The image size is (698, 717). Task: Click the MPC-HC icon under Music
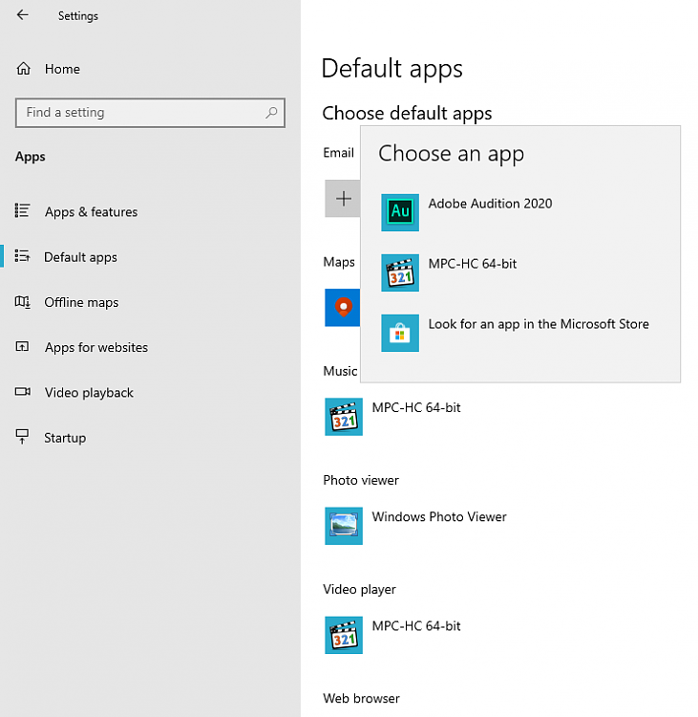click(344, 417)
